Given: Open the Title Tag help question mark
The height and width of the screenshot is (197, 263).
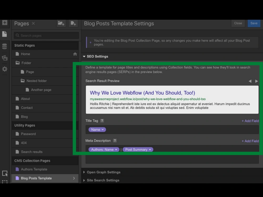Looking at the screenshot, I should [102, 121].
